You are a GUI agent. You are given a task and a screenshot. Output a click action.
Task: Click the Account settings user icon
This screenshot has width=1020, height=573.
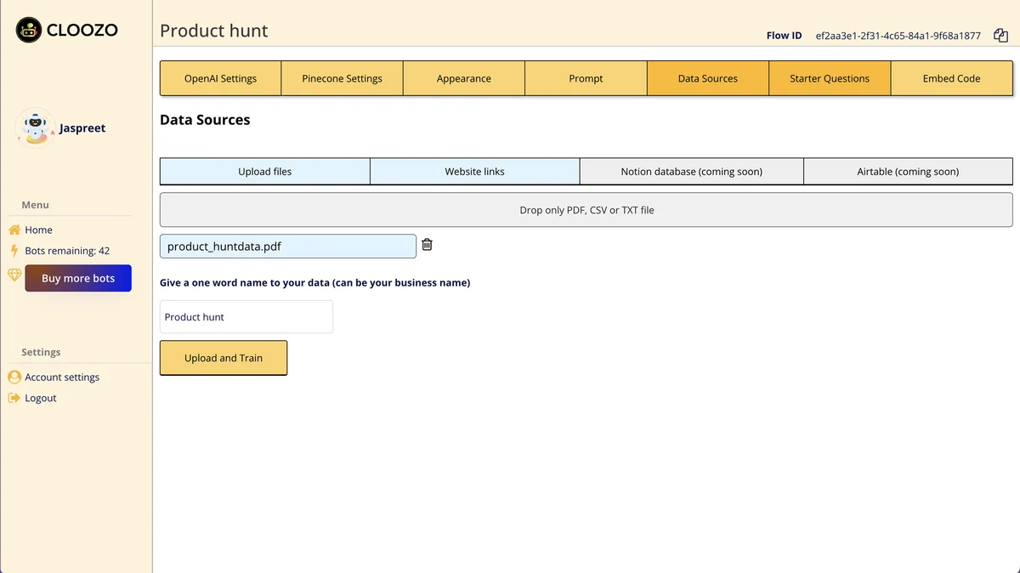pyautogui.click(x=14, y=377)
